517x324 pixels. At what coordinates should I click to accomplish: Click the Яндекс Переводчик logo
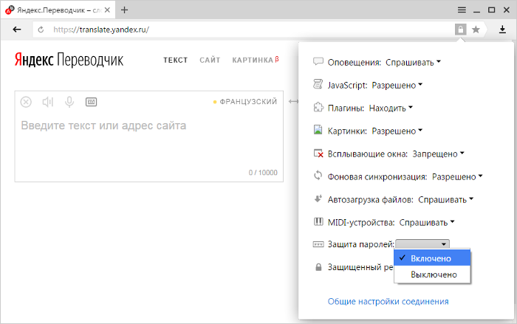(x=69, y=60)
